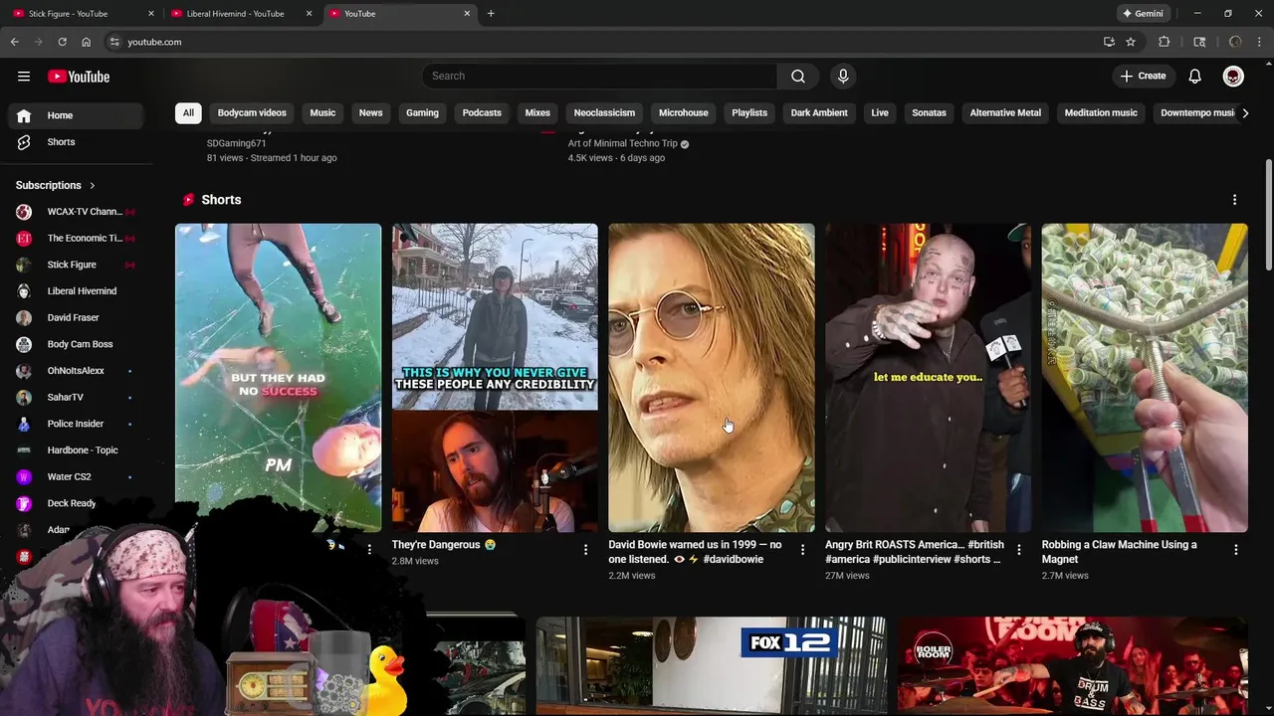Image resolution: width=1274 pixels, height=716 pixels.
Task: Open the Water CS2 subscription
Action: click(76, 477)
